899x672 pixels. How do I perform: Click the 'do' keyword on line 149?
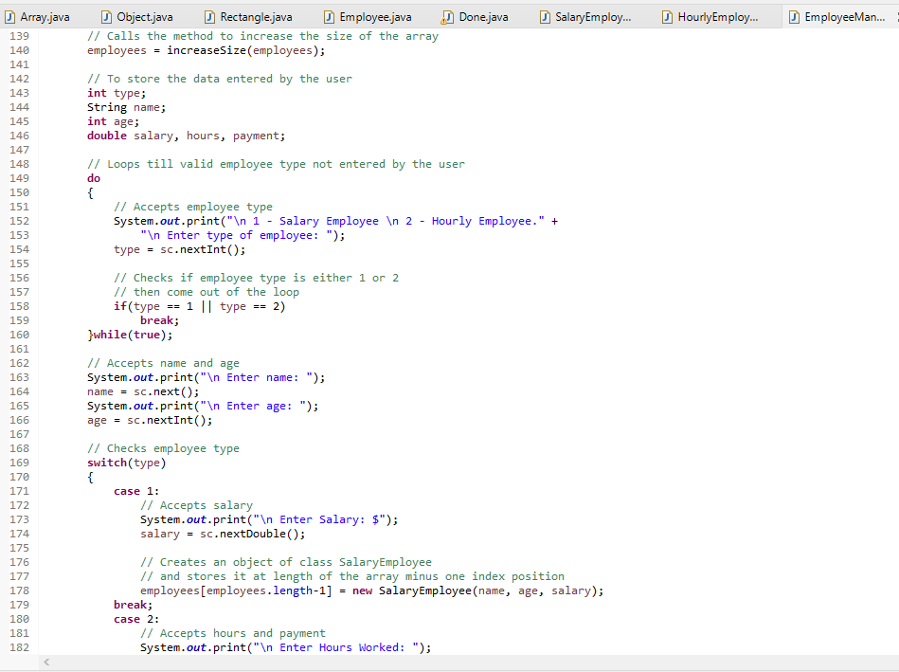(x=94, y=178)
